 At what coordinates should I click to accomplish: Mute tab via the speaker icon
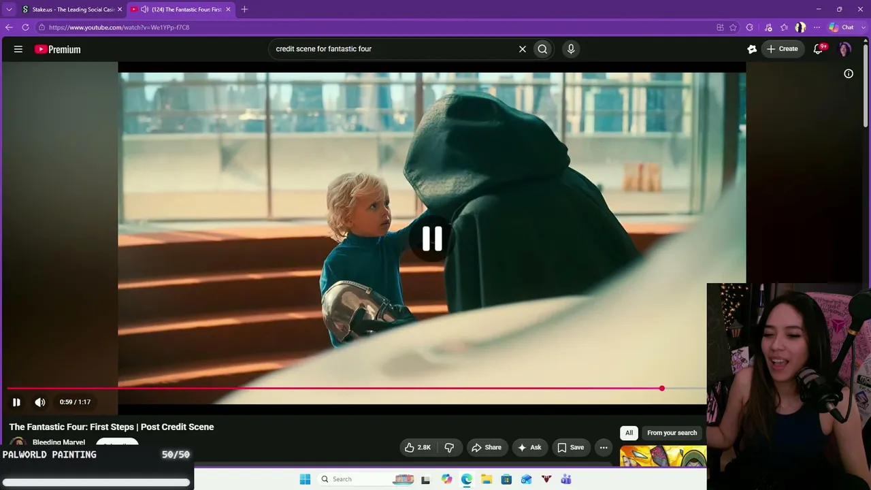click(145, 10)
